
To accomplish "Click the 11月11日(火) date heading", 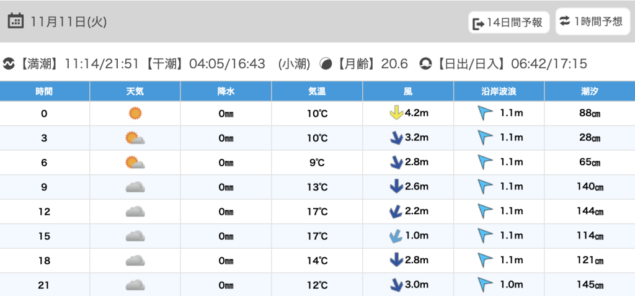I will 68,22.
